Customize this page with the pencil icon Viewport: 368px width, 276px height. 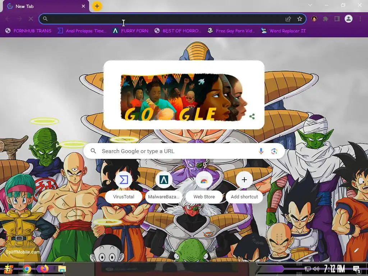tap(356, 250)
